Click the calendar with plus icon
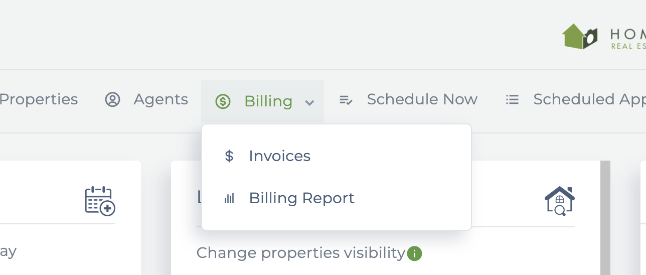 click(x=100, y=201)
